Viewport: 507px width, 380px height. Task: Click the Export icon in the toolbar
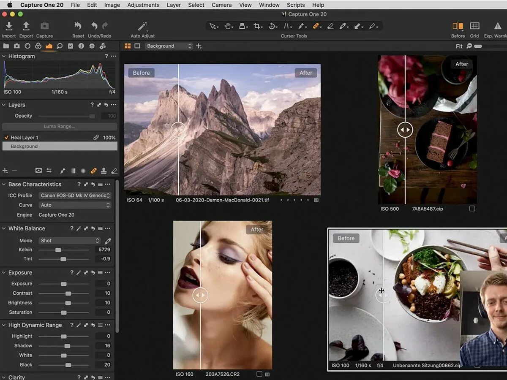(26, 26)
